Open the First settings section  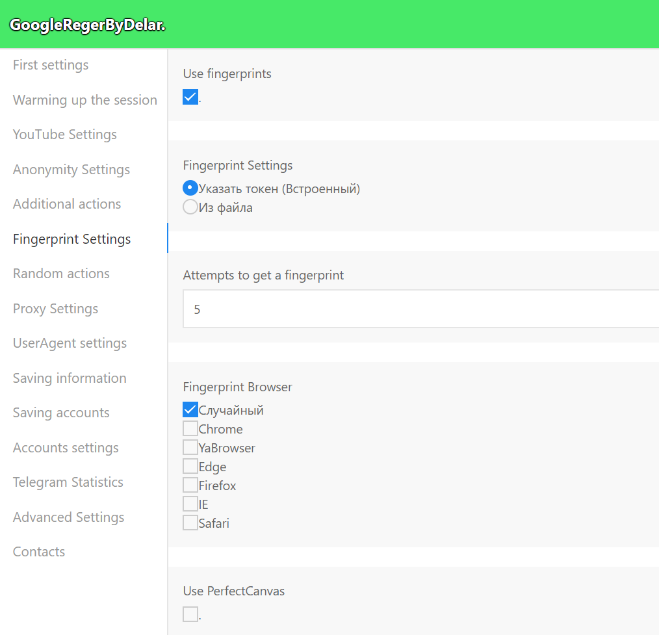pyautogui.click(x=51, y=65)
